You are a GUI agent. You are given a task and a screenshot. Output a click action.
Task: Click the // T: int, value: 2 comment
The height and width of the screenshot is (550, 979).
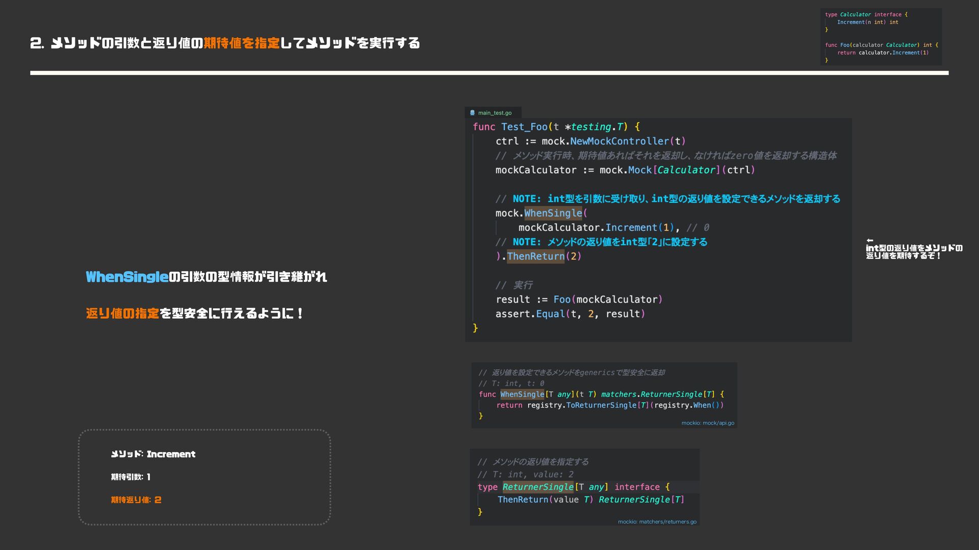tap(525, 475)
